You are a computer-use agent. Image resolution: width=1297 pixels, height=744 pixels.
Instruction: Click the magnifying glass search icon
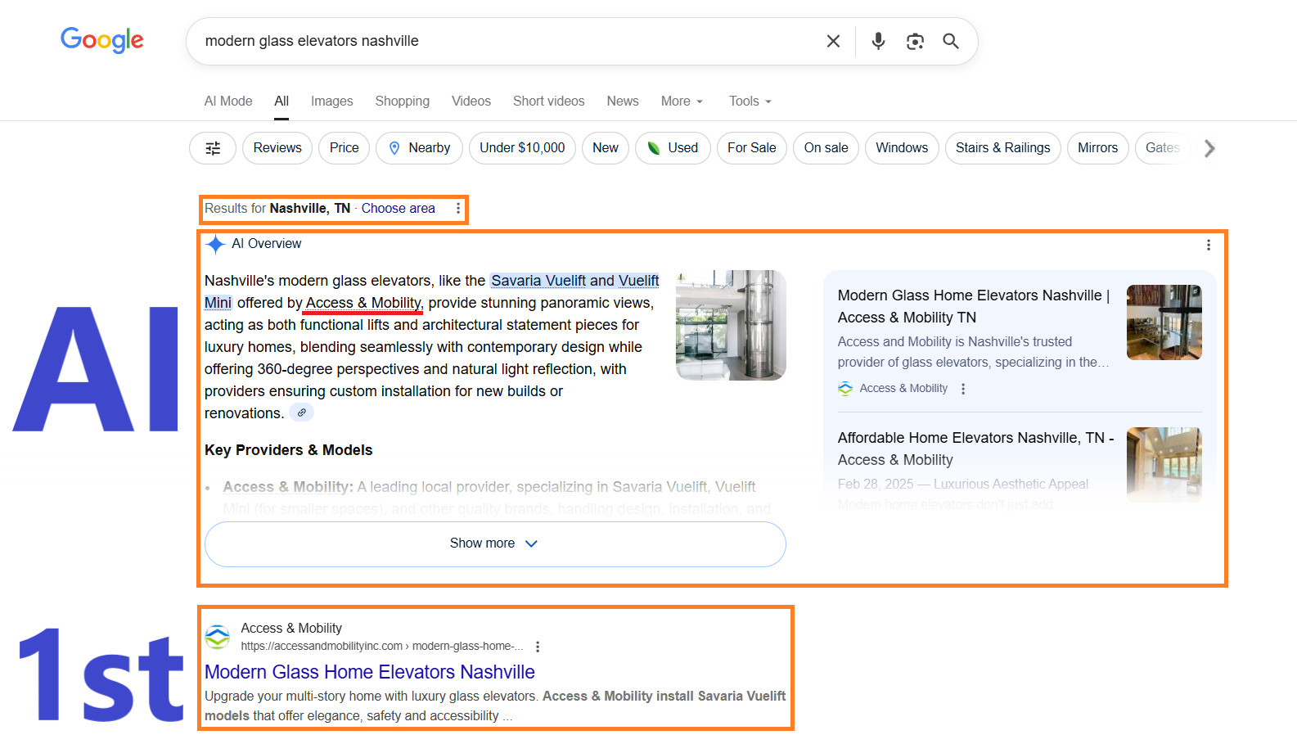(951, 41)
